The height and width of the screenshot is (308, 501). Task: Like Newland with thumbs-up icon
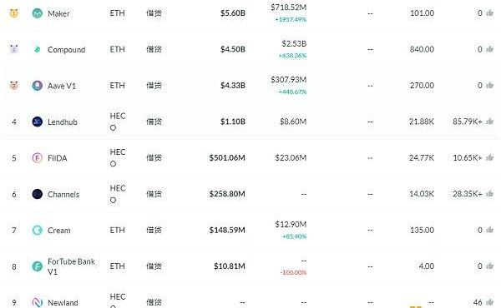point(489,302)
